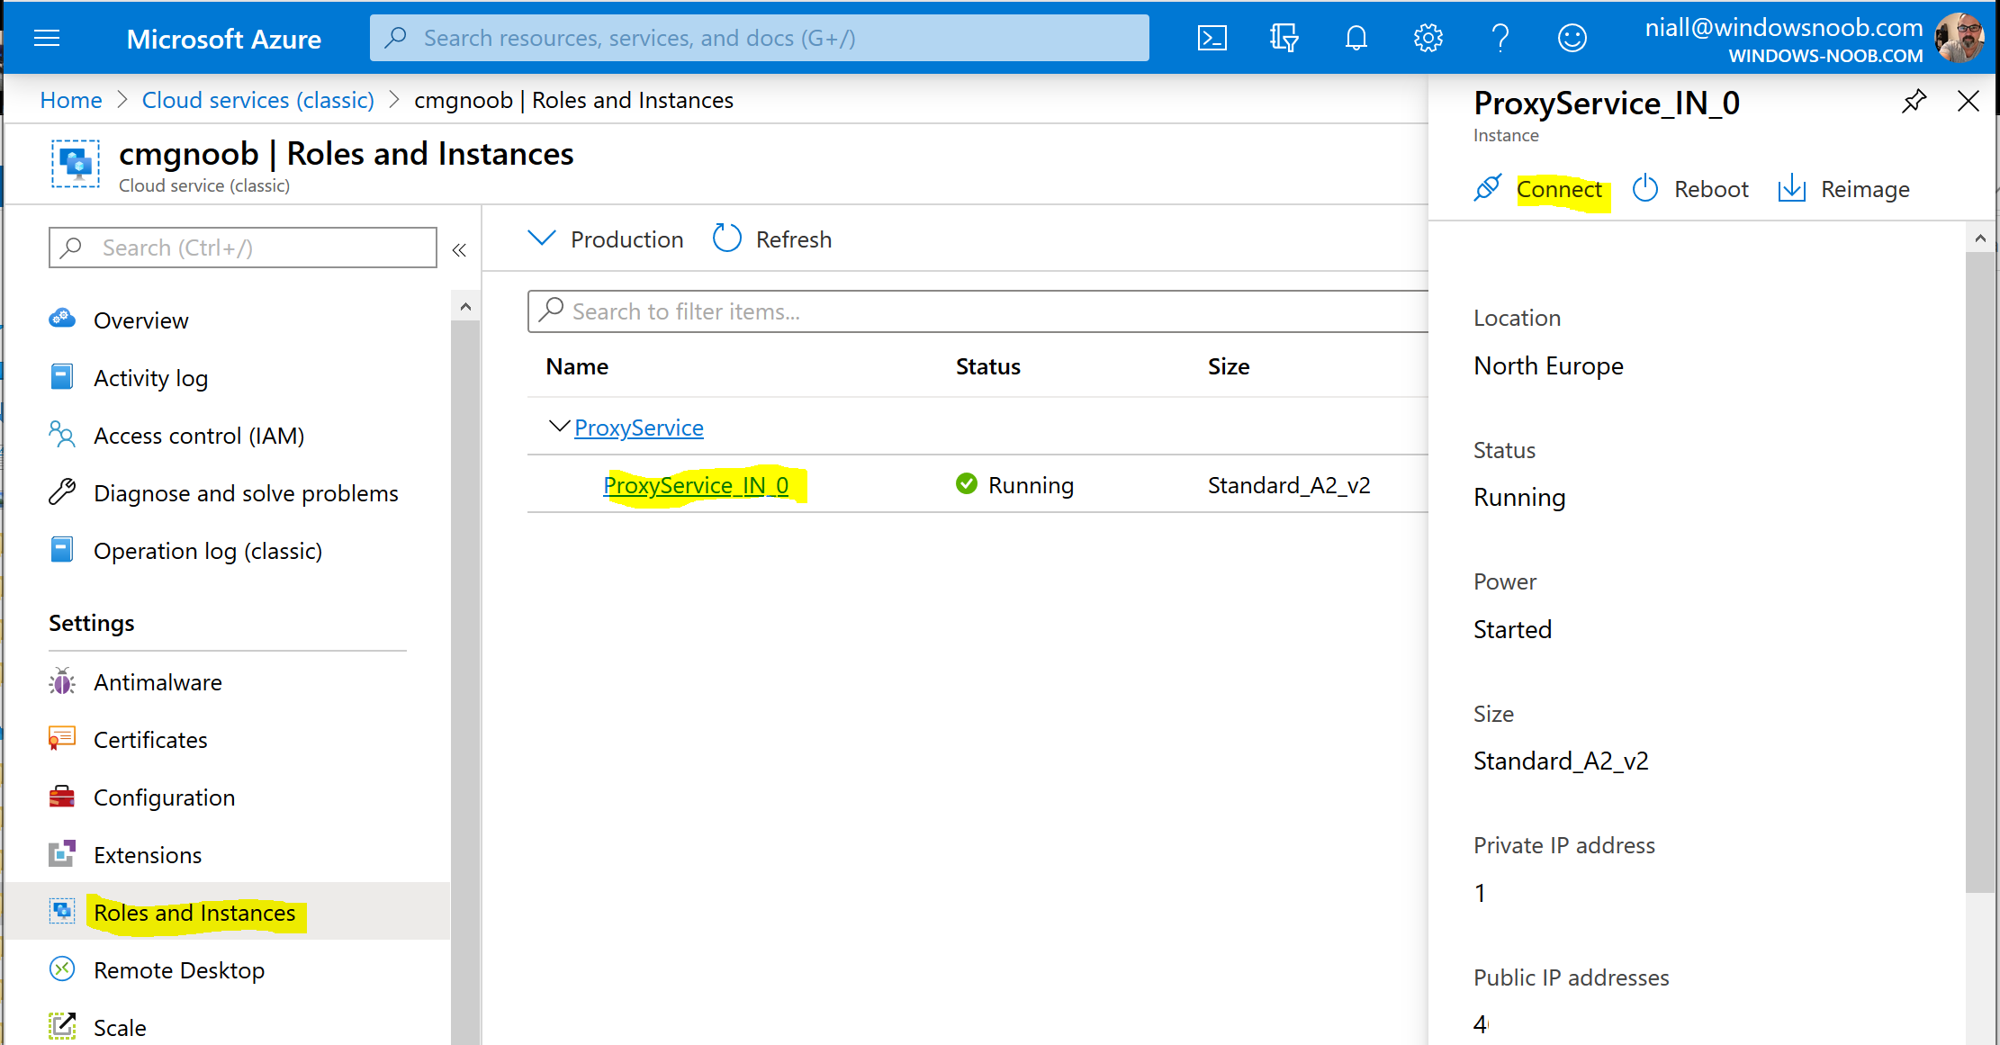Click the Connect plug icon

pyautogui.click(x=1488, y=188)
